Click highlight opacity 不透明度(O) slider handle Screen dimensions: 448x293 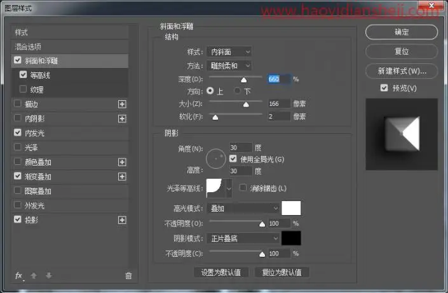[262, 224]
